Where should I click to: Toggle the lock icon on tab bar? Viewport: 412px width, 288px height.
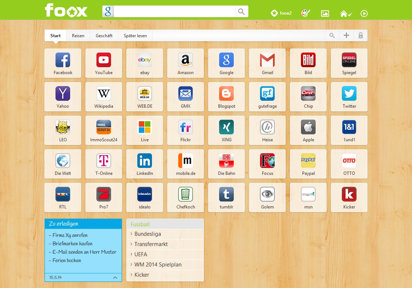[360, 35]
